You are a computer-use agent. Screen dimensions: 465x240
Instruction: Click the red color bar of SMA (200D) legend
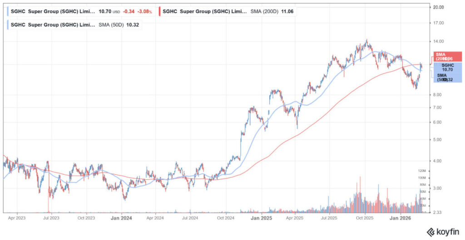point(160,10)
